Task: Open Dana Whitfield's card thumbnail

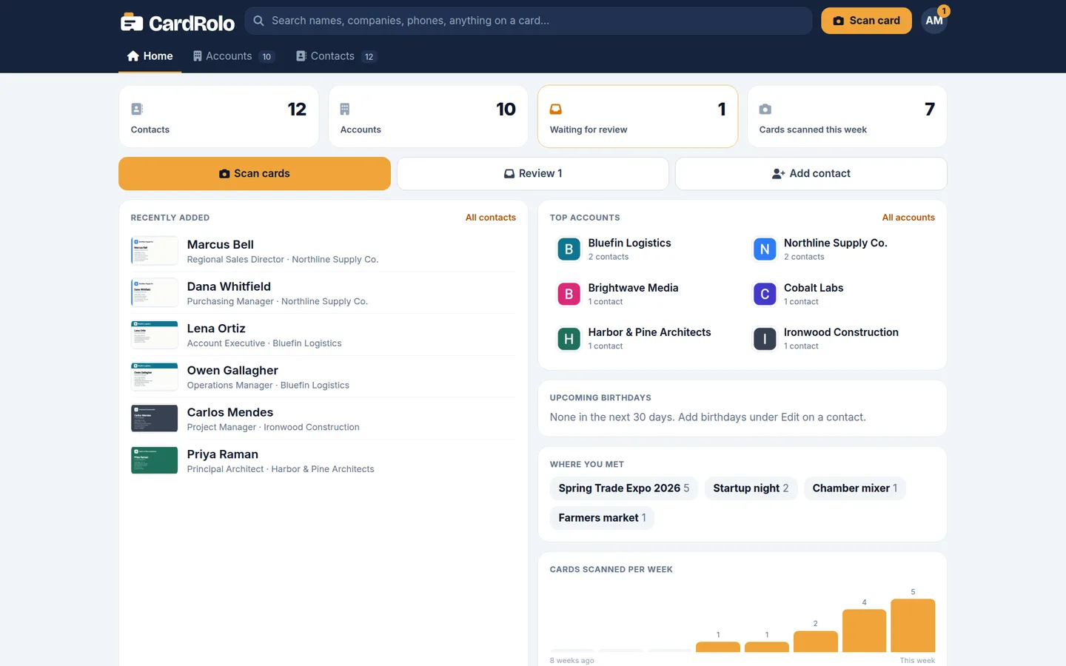Action: coord(155,293)
